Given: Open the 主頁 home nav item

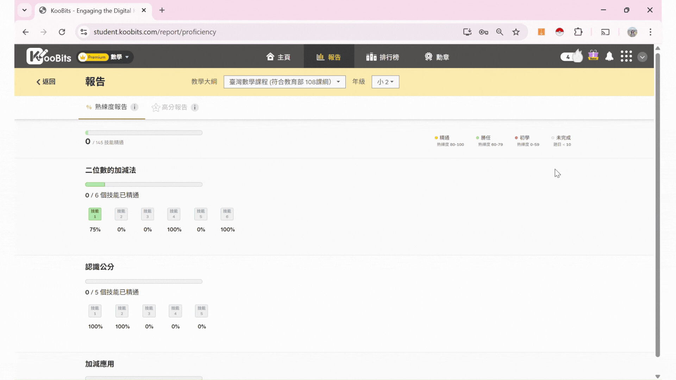Looking at the screenshot, I should pos(278,57).
